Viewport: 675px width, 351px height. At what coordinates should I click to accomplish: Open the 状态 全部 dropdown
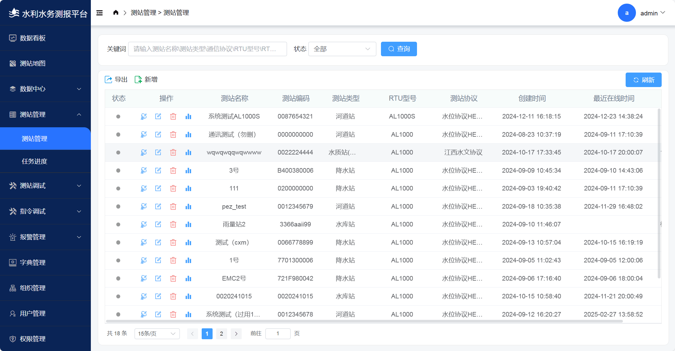tap(342, 49)
